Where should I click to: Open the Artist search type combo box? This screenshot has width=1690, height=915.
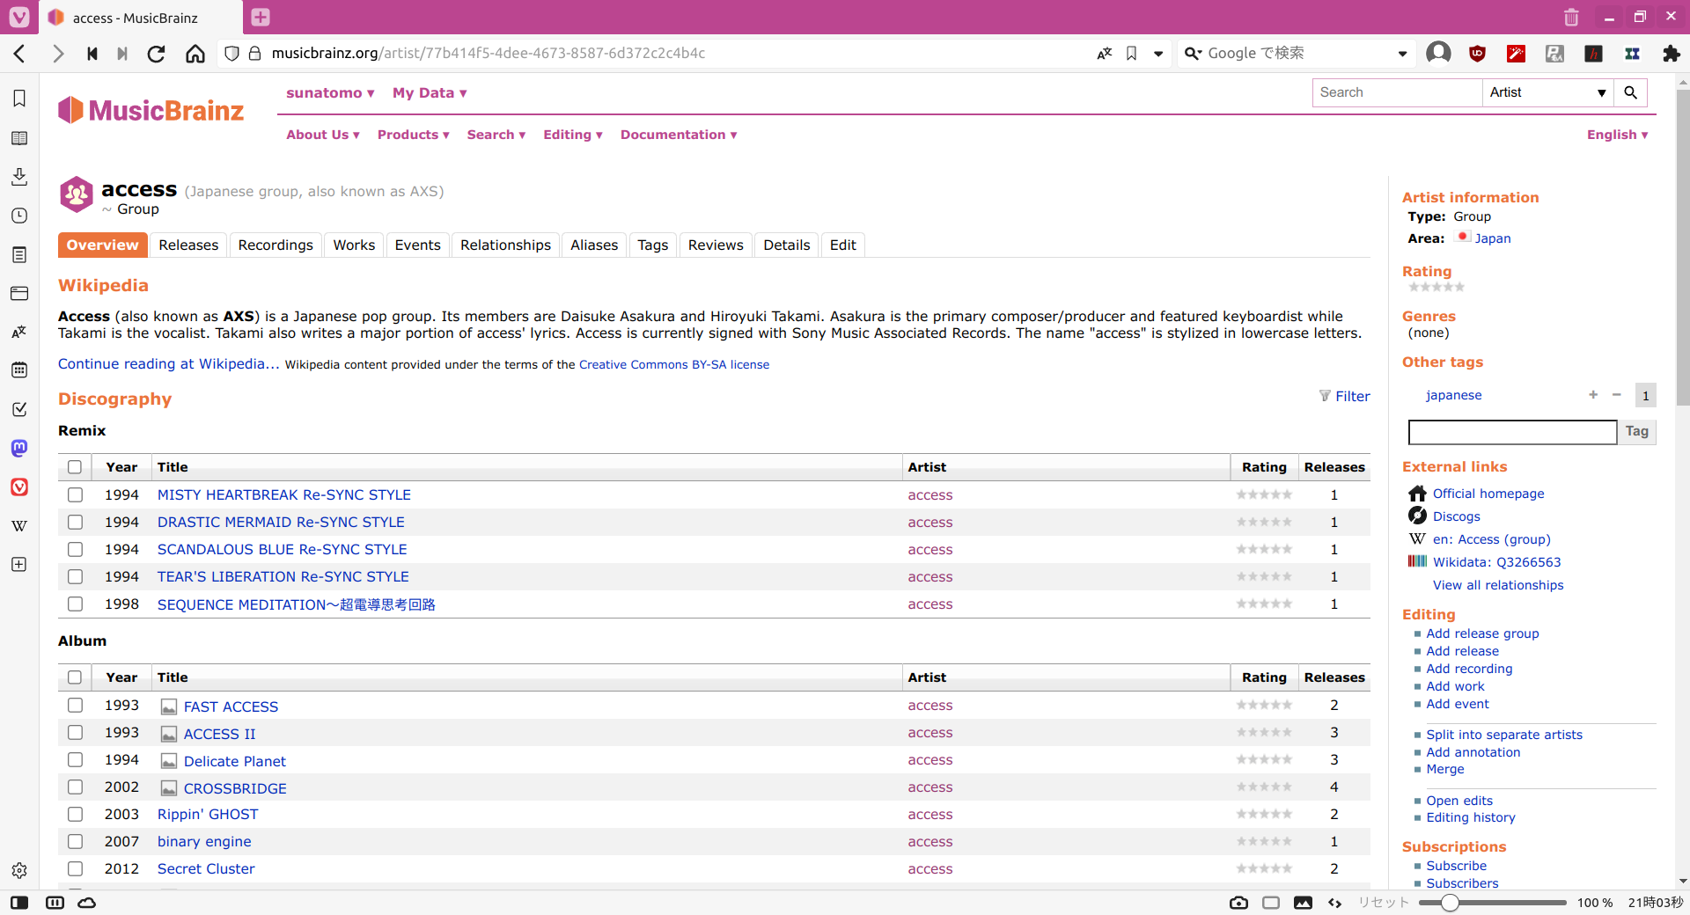click(x=1548, y=92)
